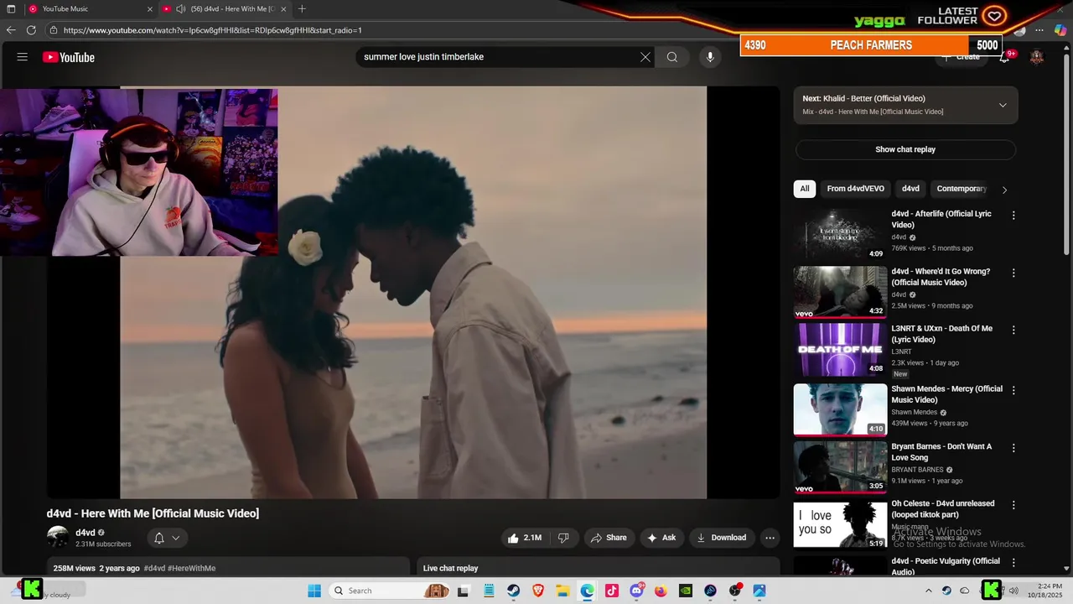Like the video with thumbs up

(x=525, y=538)
